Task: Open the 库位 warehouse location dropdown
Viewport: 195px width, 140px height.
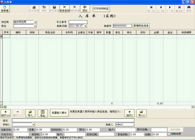Action: [x=35, y=26]
